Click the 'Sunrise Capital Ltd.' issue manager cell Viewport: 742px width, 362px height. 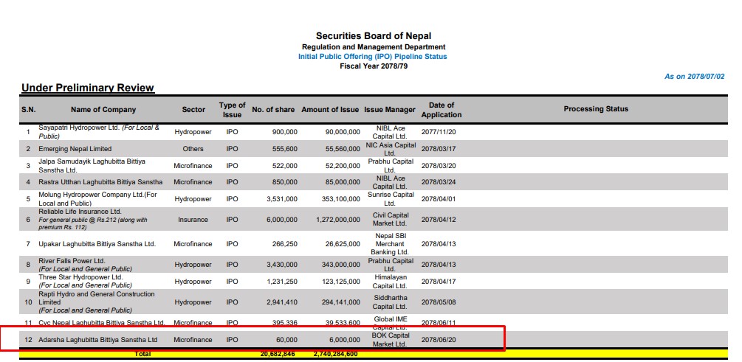click(390, 198)
